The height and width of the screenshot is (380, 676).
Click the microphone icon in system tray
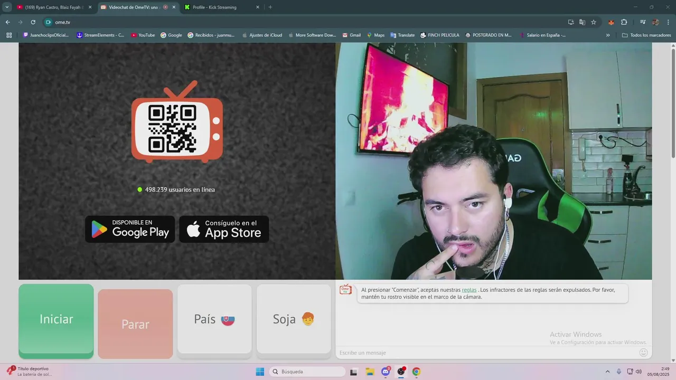point(619,372)
